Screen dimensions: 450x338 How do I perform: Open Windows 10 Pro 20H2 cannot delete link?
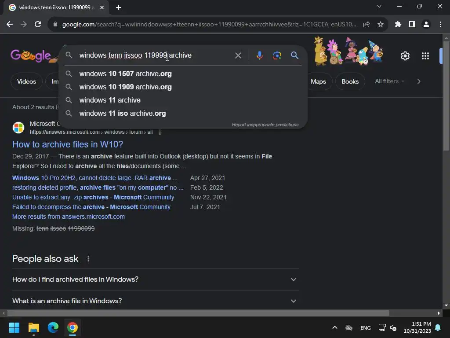(x=95, y=178)
